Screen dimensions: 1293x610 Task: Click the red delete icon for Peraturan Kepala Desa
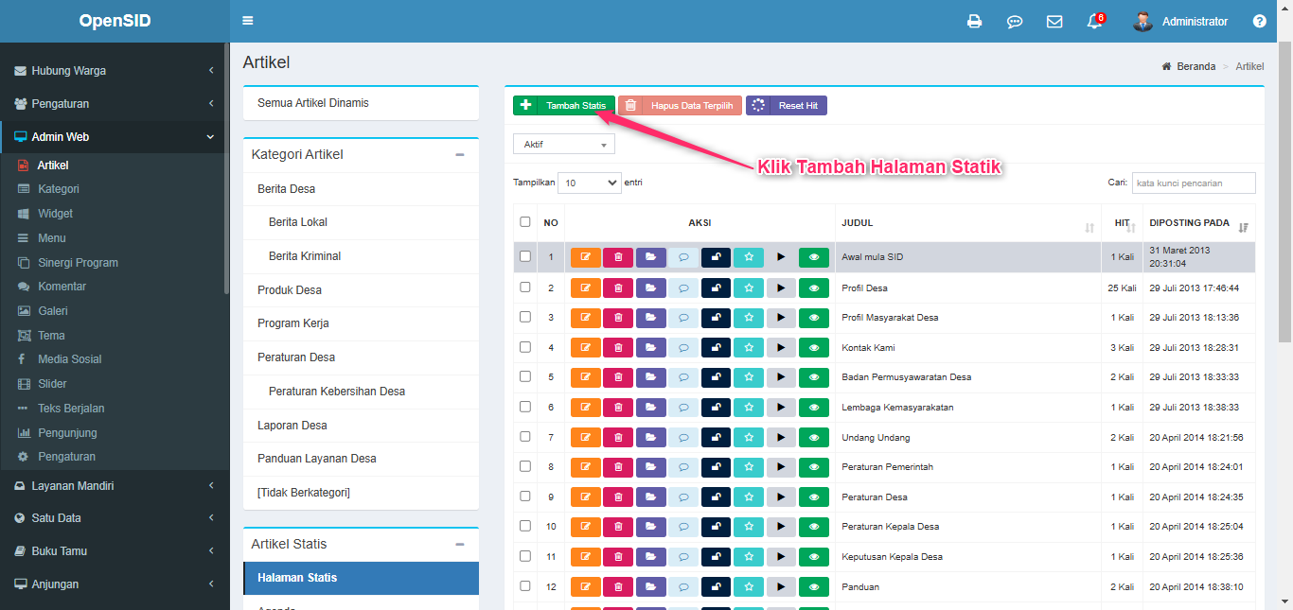(x=618, y=527)
